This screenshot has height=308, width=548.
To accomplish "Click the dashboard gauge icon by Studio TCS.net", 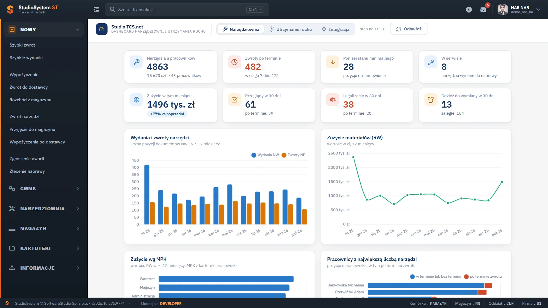I will coord(102,29).
